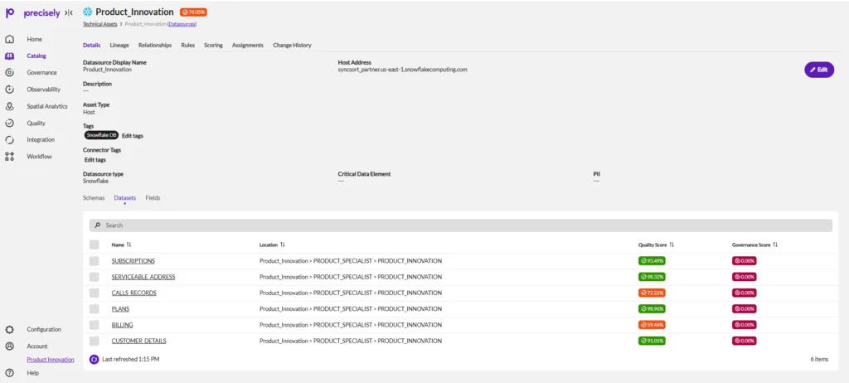Switch to the Details tab
849x383 pixels.
[91, 46]
